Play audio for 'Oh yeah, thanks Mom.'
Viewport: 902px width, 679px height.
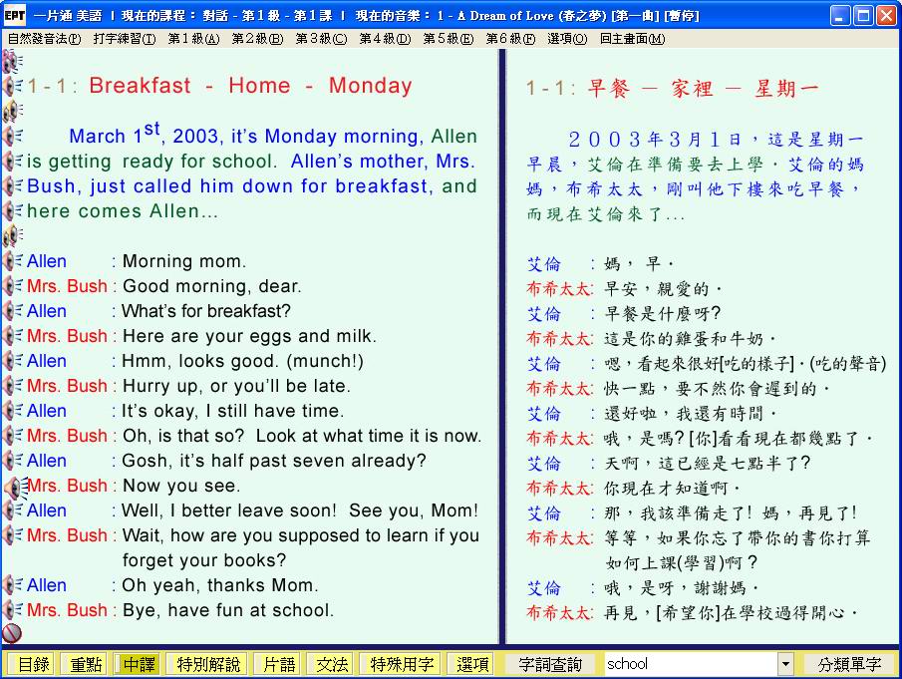pyautogui.click(x=12, y=585)
